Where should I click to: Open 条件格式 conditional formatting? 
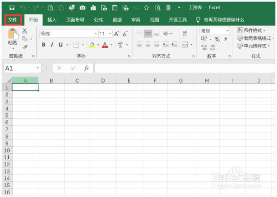[x=251, y=30]
